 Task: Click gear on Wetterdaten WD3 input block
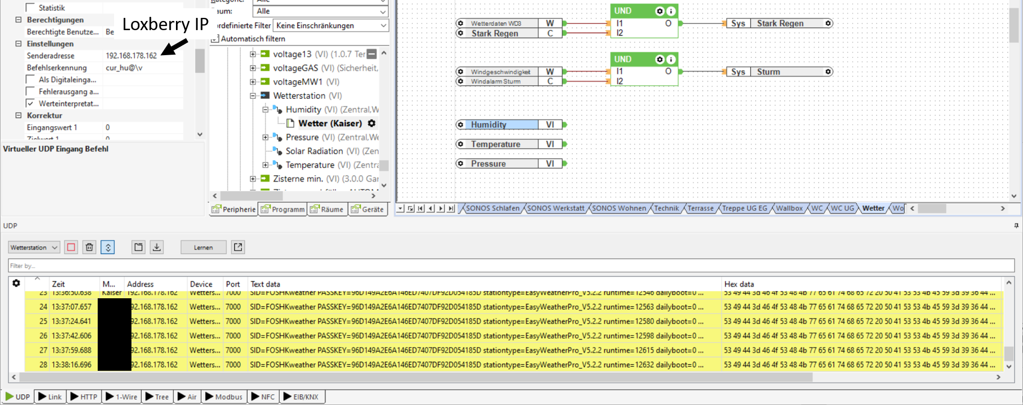pyautogui.click(x=461, y=23)
